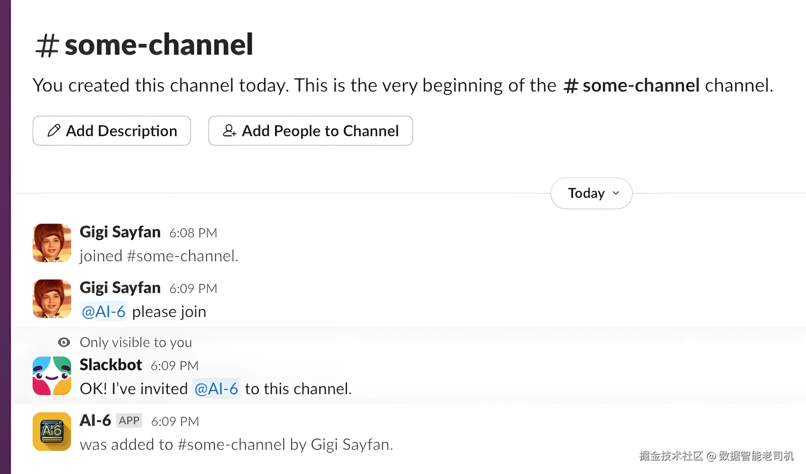Click the pencil icon in Add Description

coord(54,130)
